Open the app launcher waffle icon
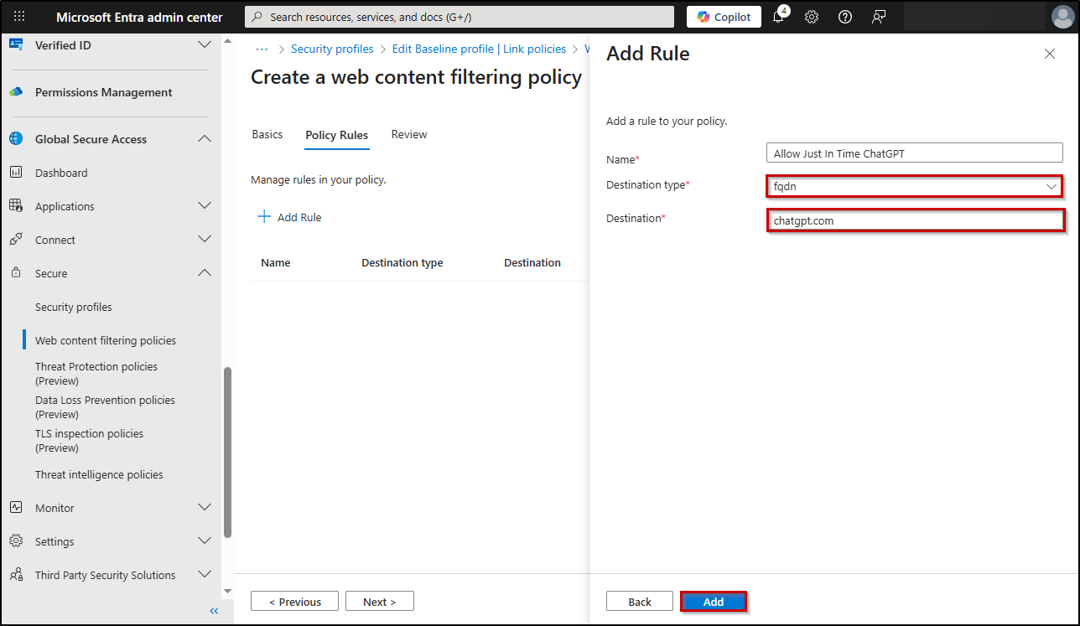Screen dimensions: 1080x626 [x=19, y=17]
